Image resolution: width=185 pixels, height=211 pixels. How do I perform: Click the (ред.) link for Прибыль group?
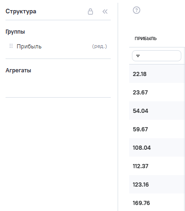coord(100,46)
